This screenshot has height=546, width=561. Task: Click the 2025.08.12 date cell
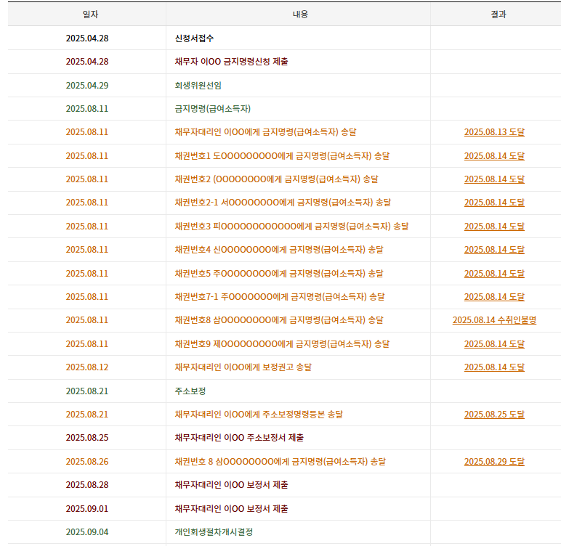point(87,367)
